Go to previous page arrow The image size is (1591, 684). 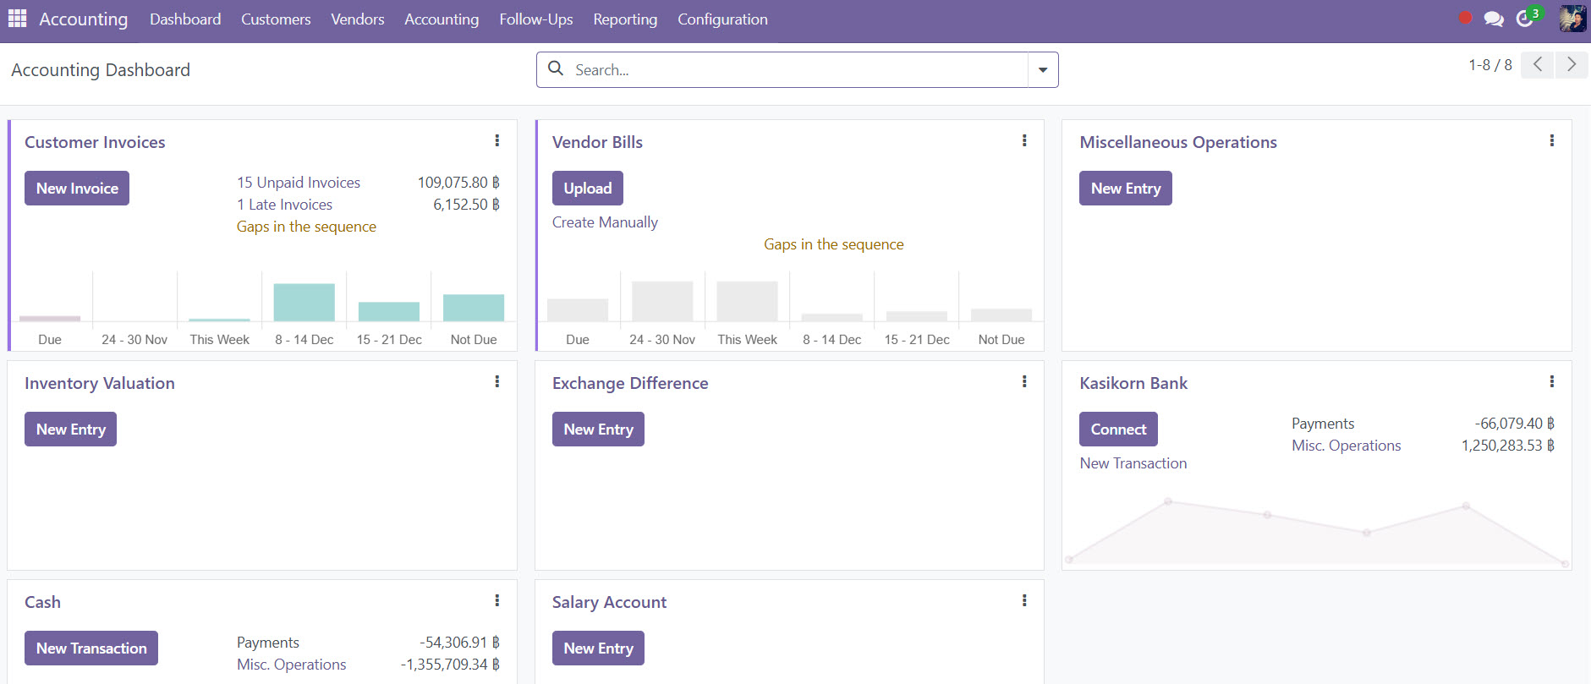1537,65
